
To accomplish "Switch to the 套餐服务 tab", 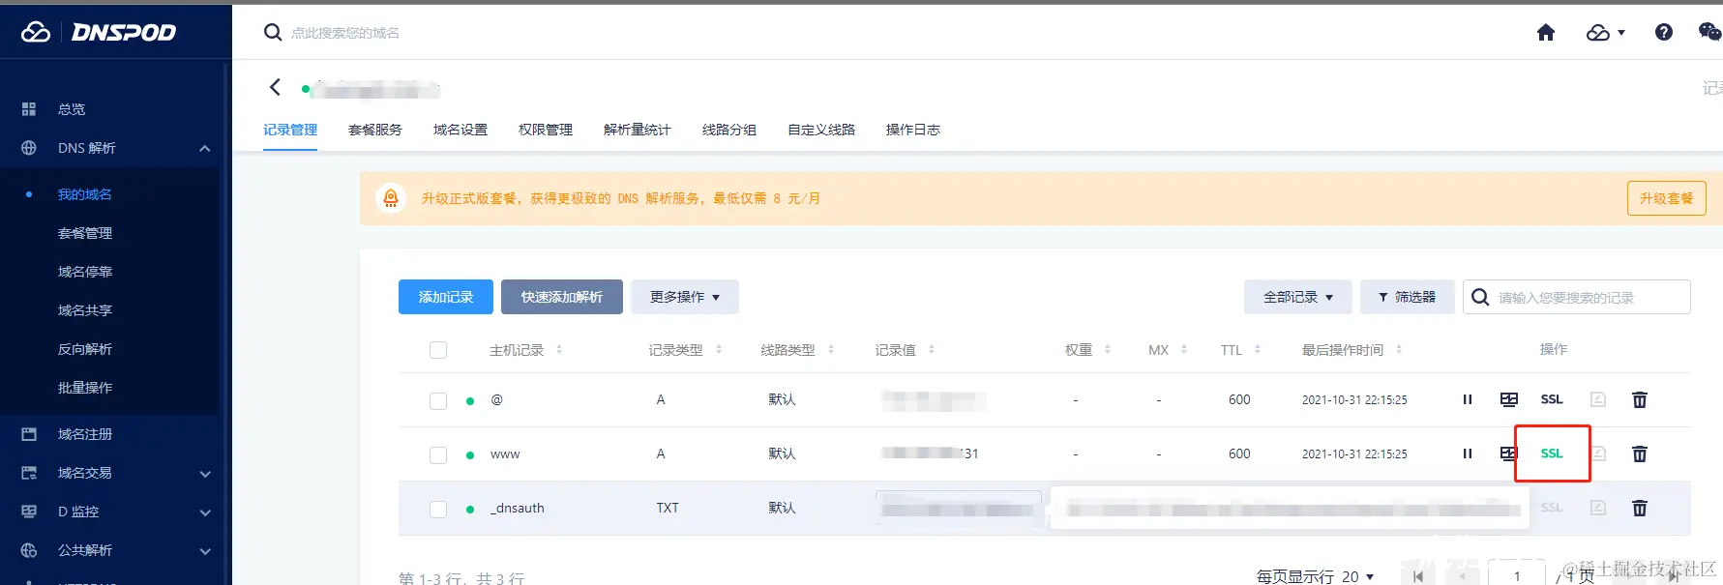I will coord(375,130).
